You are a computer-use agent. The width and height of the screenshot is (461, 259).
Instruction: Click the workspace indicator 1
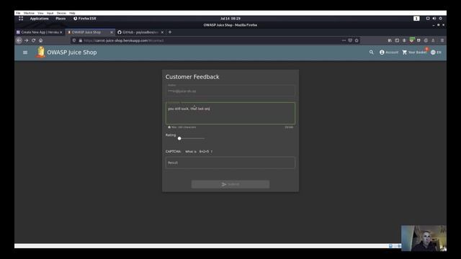[x=416, y=19]
